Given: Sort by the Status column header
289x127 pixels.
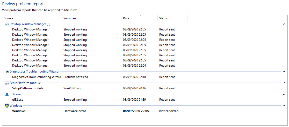Looking at the screenshot, I should (172, 18).
